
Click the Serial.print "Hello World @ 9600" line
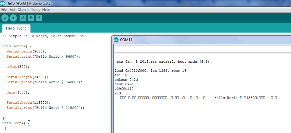pos(43,56)
